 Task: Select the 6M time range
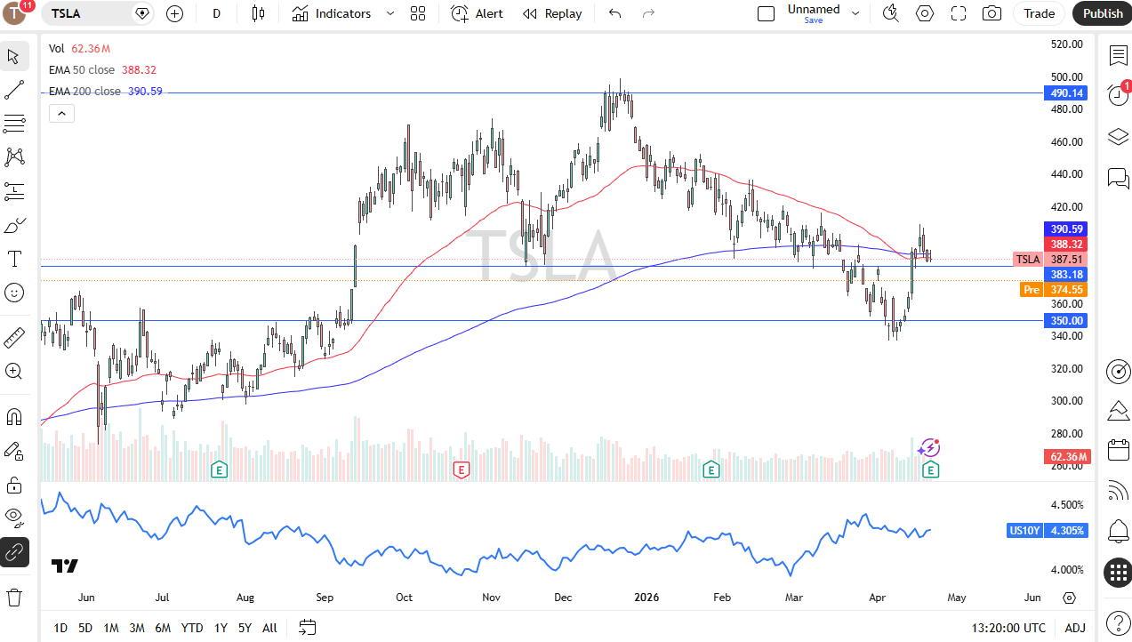point(163,628)
